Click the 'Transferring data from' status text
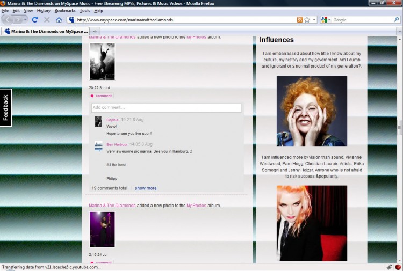403x271 pixels. [x=52, y=267]
